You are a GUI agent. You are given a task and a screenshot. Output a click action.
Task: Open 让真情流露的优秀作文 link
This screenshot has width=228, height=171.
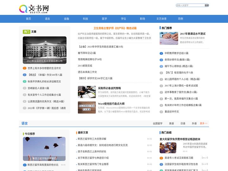coord(46,102)
